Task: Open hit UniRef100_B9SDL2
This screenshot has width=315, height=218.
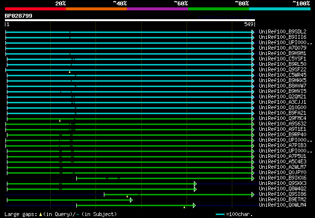Action: [283, 32]
